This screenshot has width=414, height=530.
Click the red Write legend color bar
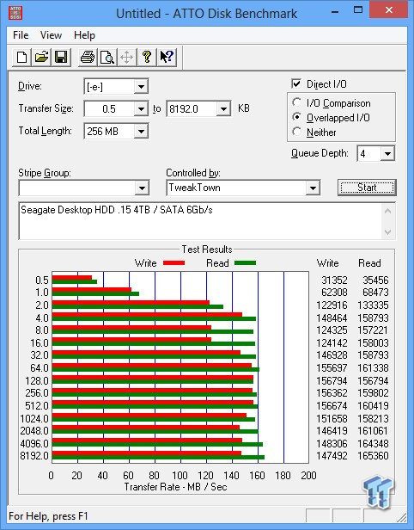pyautogui.click(x=174, y=262)
